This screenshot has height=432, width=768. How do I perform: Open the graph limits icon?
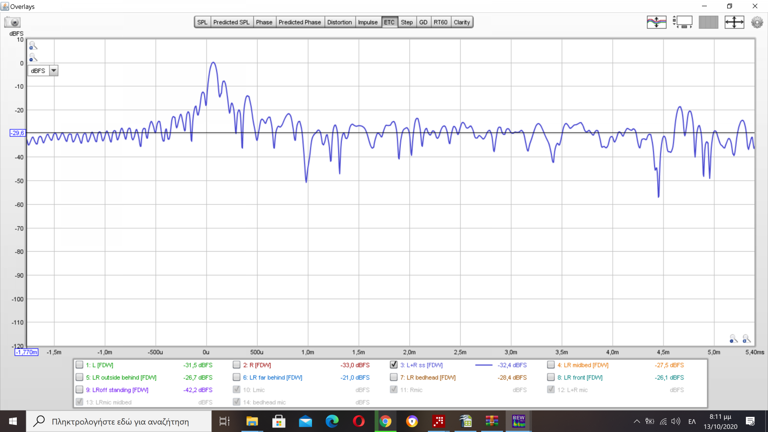coord(682,22)
